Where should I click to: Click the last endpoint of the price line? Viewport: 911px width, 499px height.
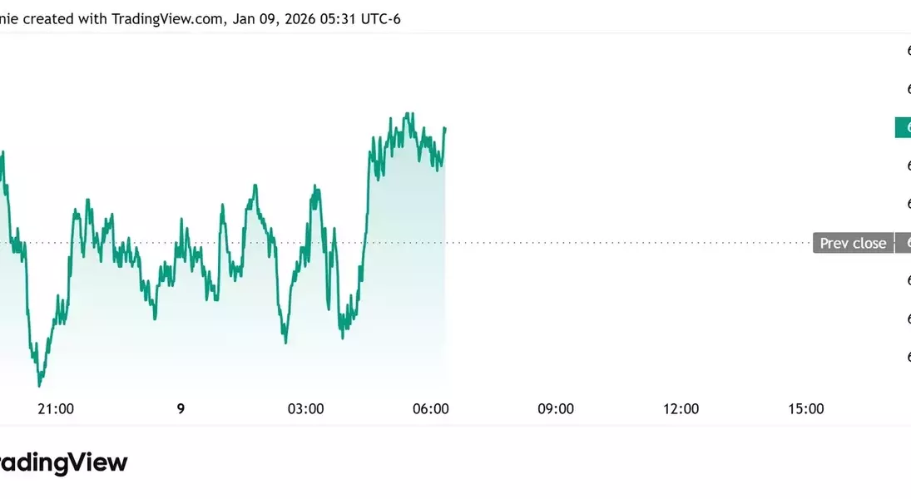click(x=445, y=129)
